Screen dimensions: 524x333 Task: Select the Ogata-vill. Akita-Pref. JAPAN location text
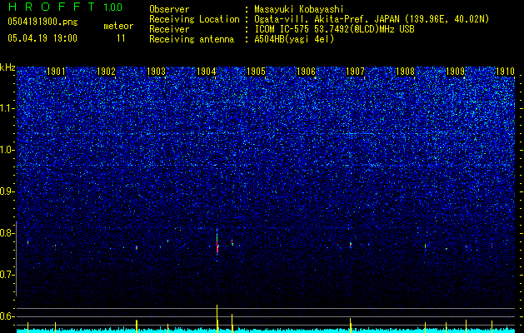(x=372, y=19)
